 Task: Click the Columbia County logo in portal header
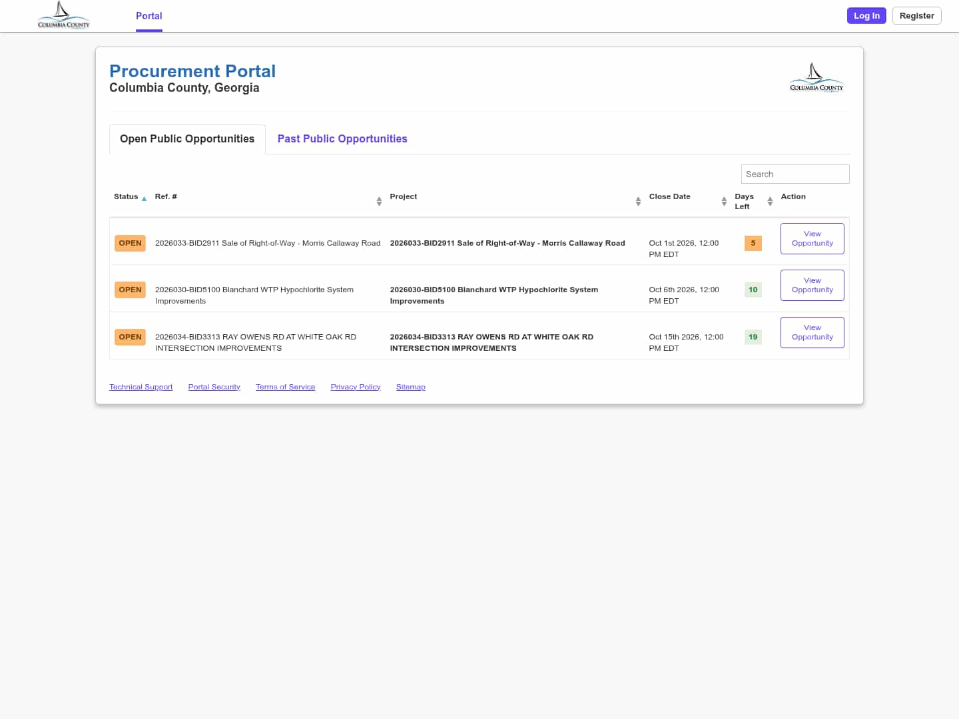[x=816, y=78]
